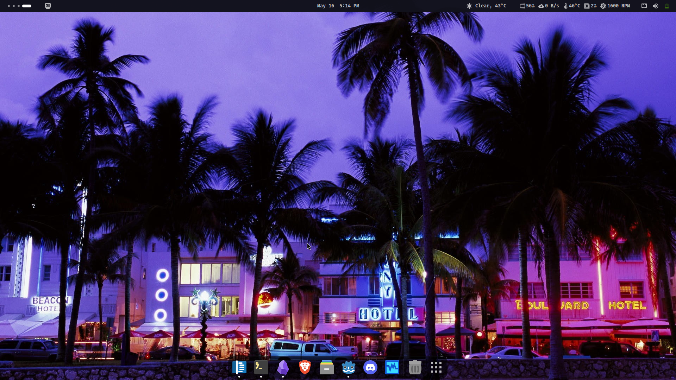Open Obsidian from the dock

(283, 368)
